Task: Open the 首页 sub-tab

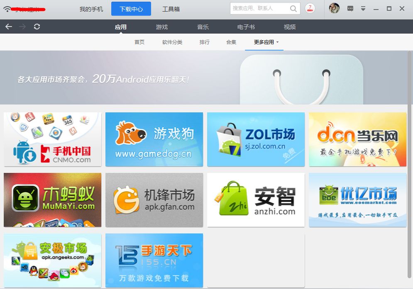Action: [139, 42]
